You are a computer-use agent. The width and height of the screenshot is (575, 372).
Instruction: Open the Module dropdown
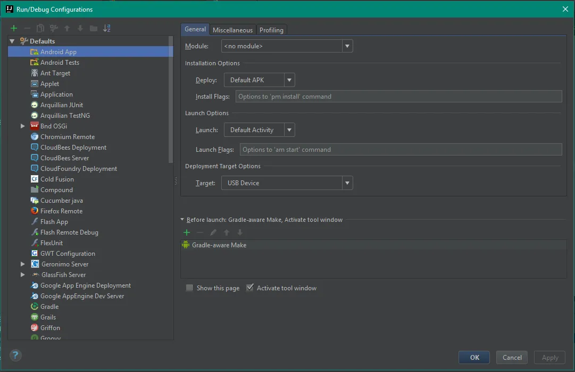pyautogui.click(x=347, y=46)
